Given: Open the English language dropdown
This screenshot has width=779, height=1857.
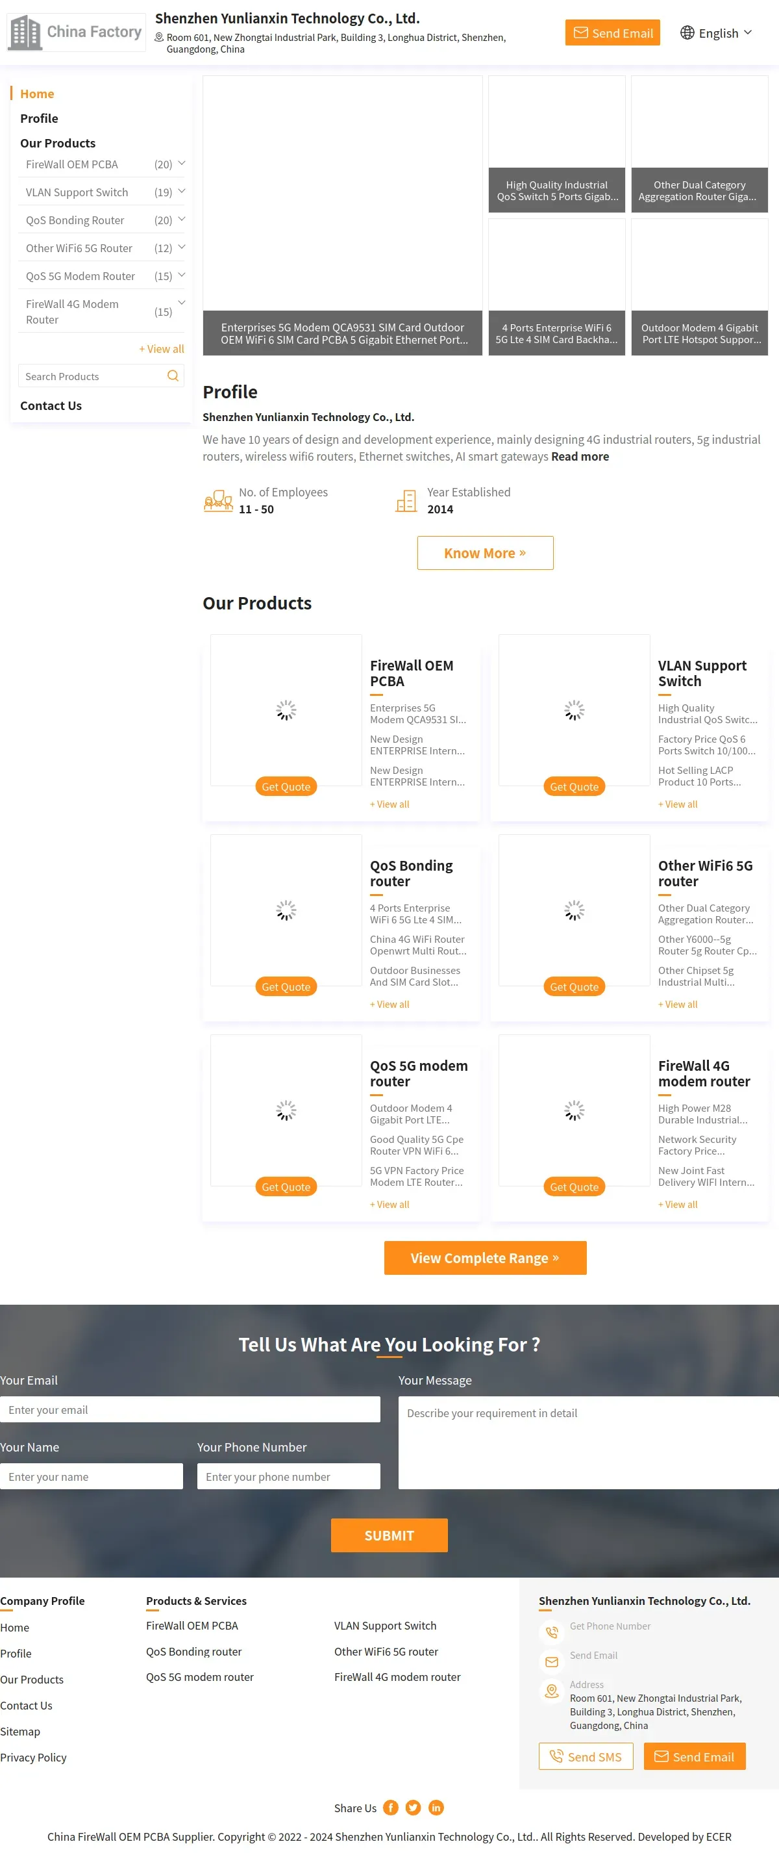Looking at the screenshot, I should pyautogui.click(x=717, y=32).
